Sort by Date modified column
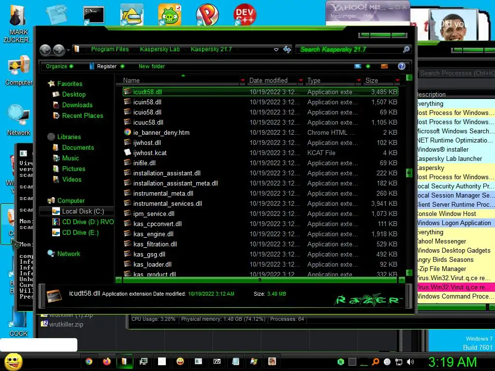This screenshot has height=371, width=495. (x=272, y=81)
